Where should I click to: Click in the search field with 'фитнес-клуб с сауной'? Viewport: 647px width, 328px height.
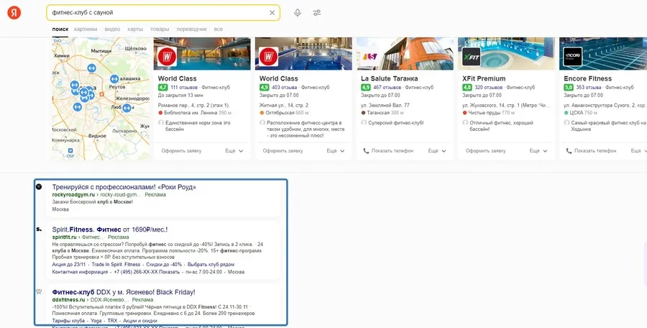point(158,13)
